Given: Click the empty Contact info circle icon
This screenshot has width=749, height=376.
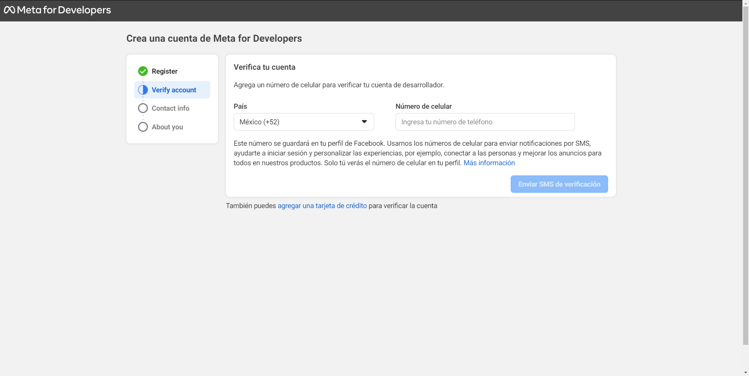Looking at the screenshot, I should 143,108.
